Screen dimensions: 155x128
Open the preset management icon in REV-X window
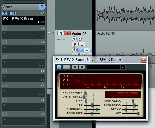click(123, 67)
